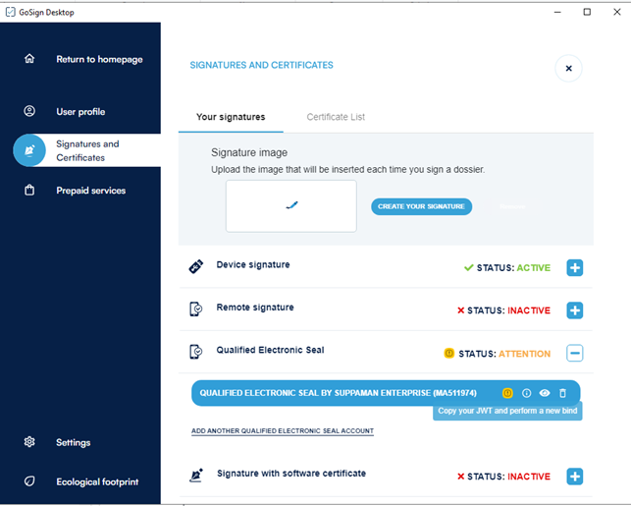
Task: Click yellow warning icon on seal bar
Action: pyautogui.click(x=507, y=393)
